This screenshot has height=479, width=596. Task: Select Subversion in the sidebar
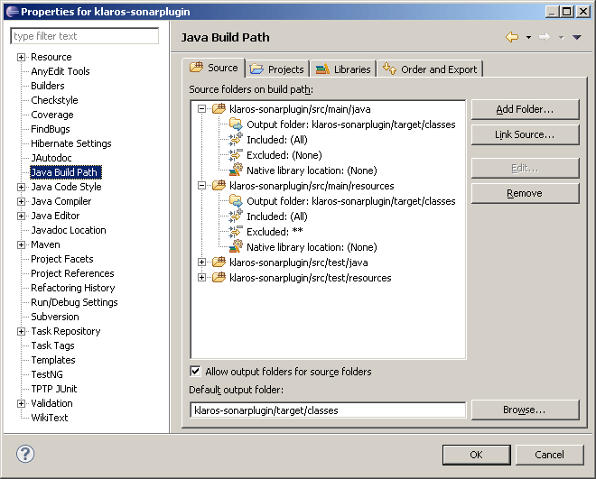pyautogui.click(x=55, y=317)
